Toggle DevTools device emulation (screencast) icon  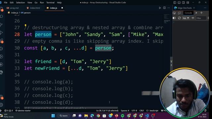click(x=180, y=13)
